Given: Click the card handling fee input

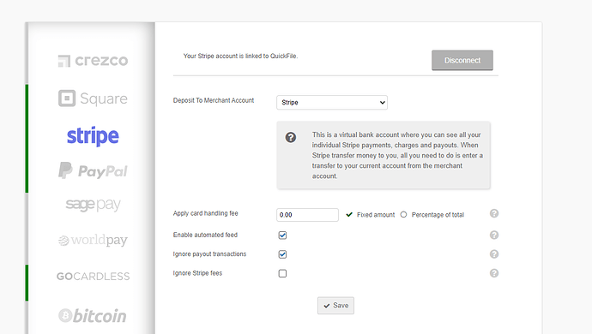Looking at the screenshot, I should pos(307,215).
